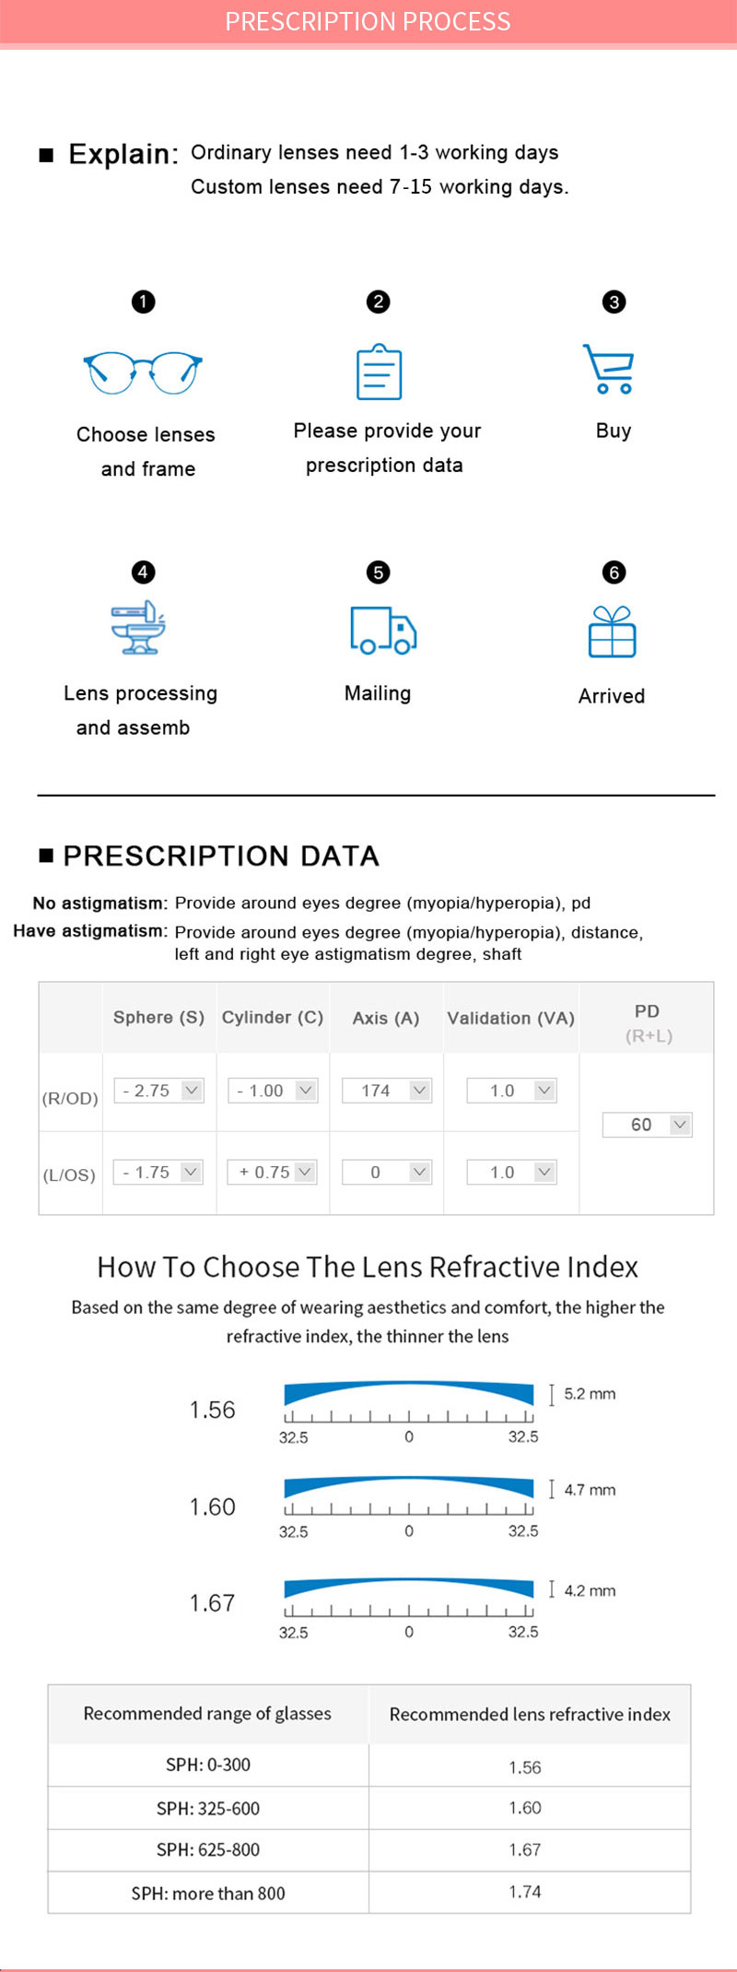
Task: Click the Prescription Process header banner
Action: 368,22
